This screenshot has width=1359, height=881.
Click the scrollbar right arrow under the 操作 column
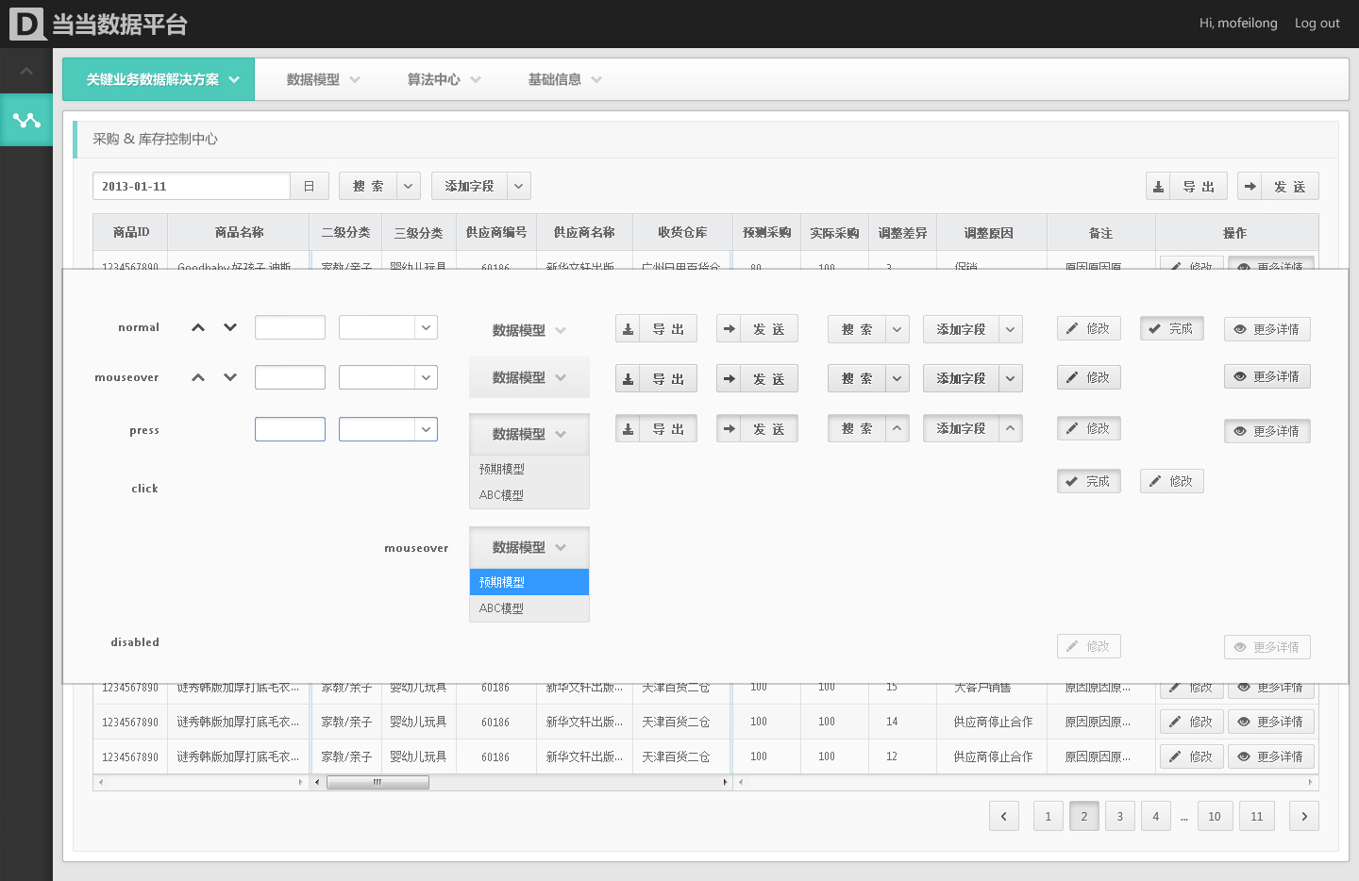[1310, 782]
